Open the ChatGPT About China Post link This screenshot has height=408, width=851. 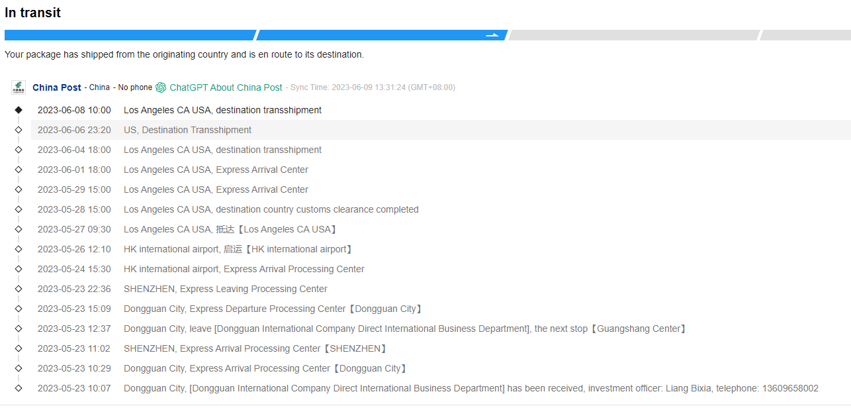click(x=226, y=87)
